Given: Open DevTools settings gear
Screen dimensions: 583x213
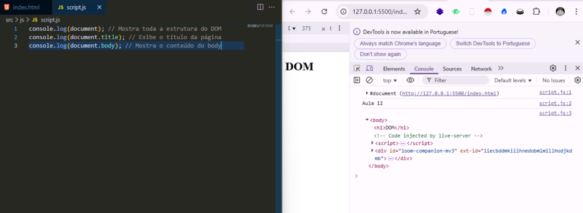Looking at the screenshot, I should 553,68.
